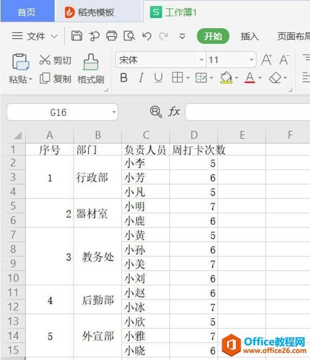Select cell containing 器材室
This screenshot has height=360, width=310.
(x=97, y=213)
